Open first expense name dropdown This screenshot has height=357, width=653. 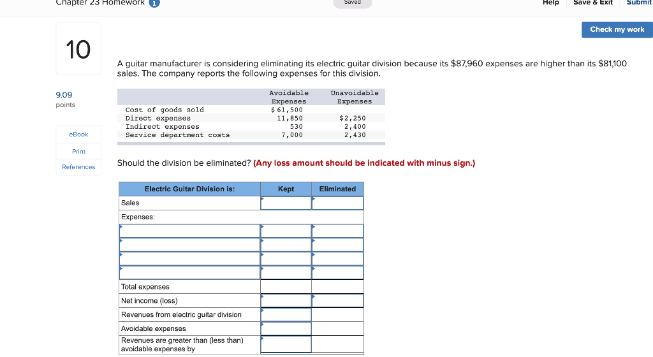[x=189, y=231]
